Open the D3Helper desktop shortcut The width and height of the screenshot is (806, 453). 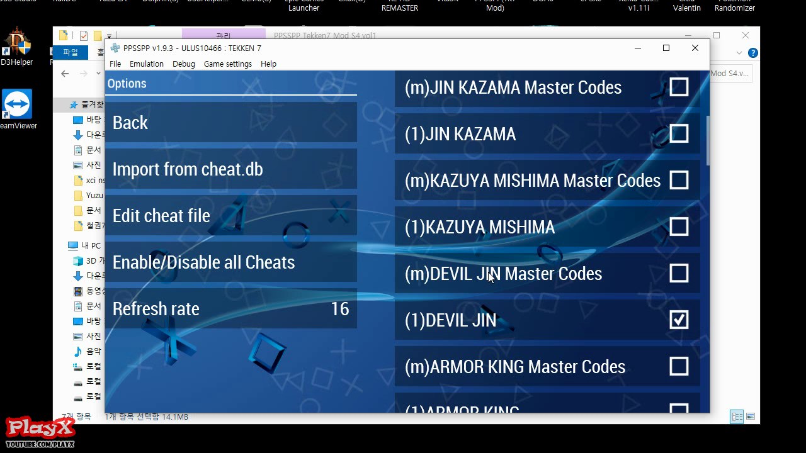pos(16,47)
